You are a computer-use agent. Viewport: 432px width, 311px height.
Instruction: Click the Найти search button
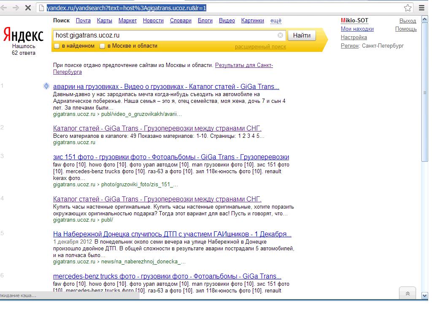[302, 35]
